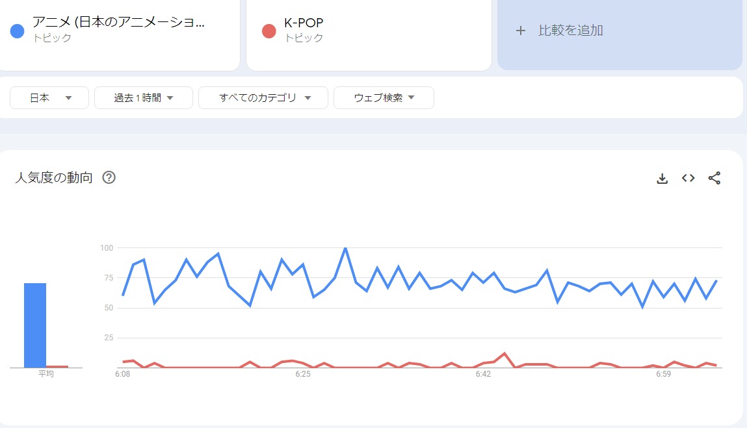Expand the ウェブ検索 search type dropdown
This screenshot has width=747, height=428.
pos(384,98)
